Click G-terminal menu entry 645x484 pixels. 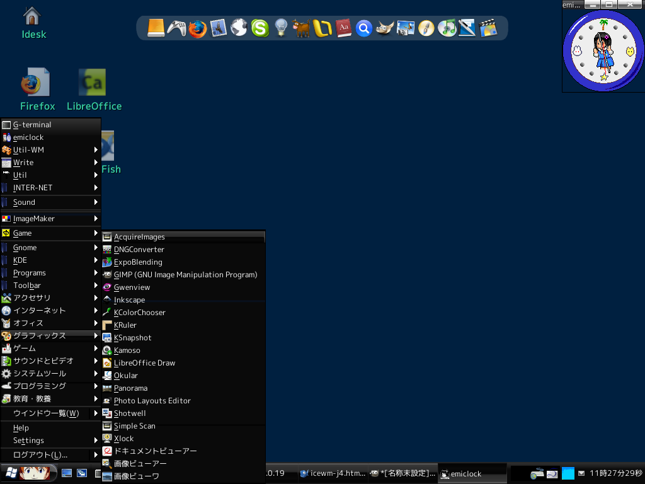click(32, 125)
